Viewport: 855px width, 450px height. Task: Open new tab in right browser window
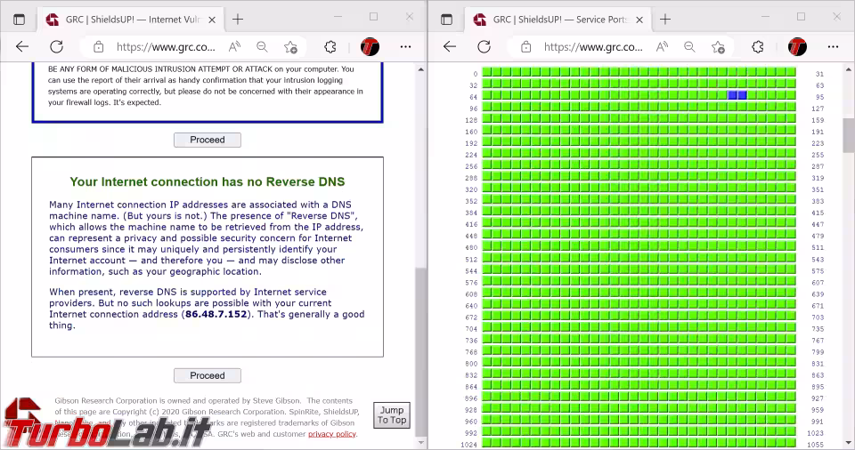665,20
